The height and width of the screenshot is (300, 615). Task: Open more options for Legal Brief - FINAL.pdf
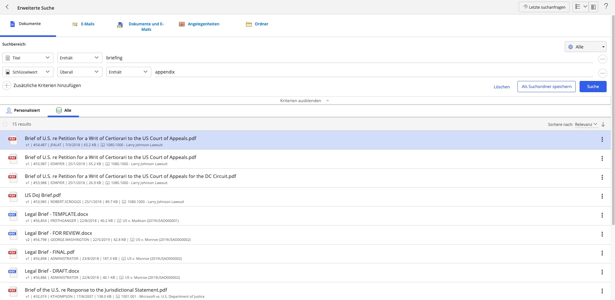[602, 253]
